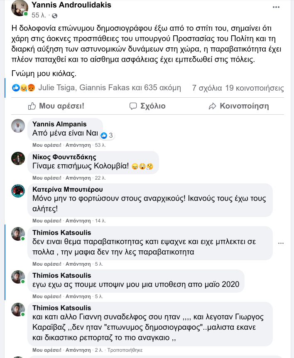Image resolution: width=294 pixels, height=358 pixels.
Task: Expand the 7 σχόλια comments list
Action: click(x=207, y=88)
